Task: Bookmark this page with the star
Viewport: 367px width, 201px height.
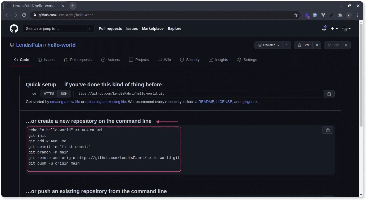Action: point(296,15)
